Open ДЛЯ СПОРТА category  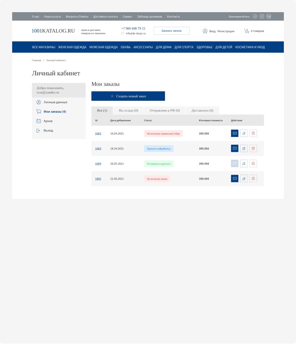pyautogui.click(x=184, y=47)
